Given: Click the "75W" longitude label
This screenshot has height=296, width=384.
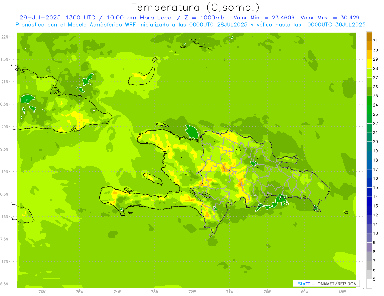Looking at the screenshot, I should pyautogui.click(x=79, y=292).
